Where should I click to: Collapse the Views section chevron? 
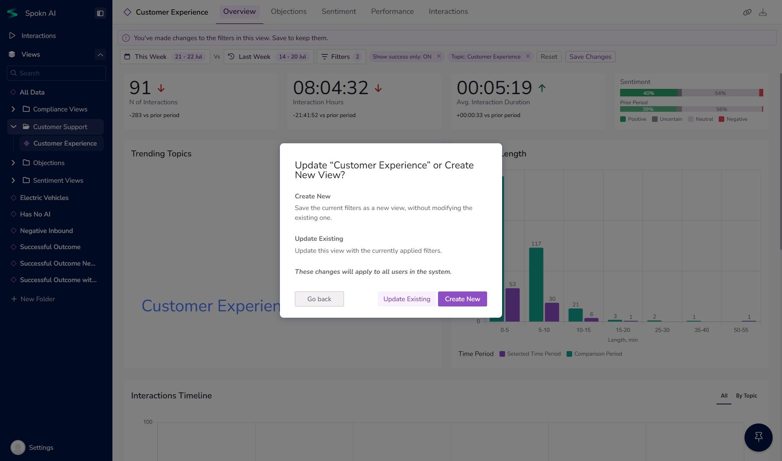(100, 54)
